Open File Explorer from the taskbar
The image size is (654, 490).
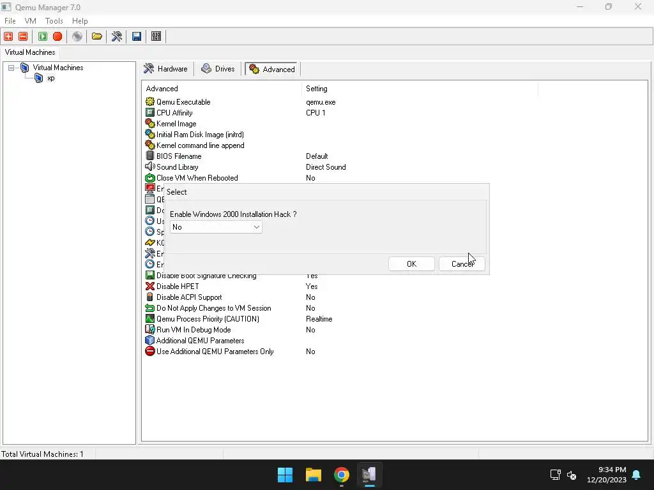coord(313,475)
